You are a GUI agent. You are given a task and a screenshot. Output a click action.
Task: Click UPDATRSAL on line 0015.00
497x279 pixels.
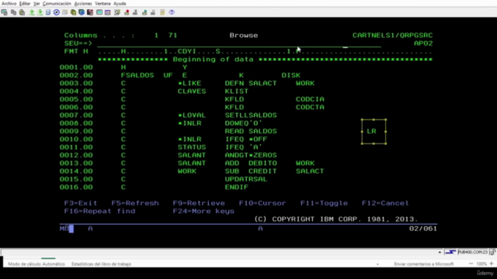(246, 179)
